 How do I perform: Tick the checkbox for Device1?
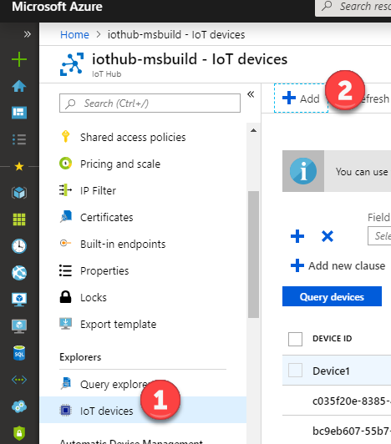click(x=295, y=371)
